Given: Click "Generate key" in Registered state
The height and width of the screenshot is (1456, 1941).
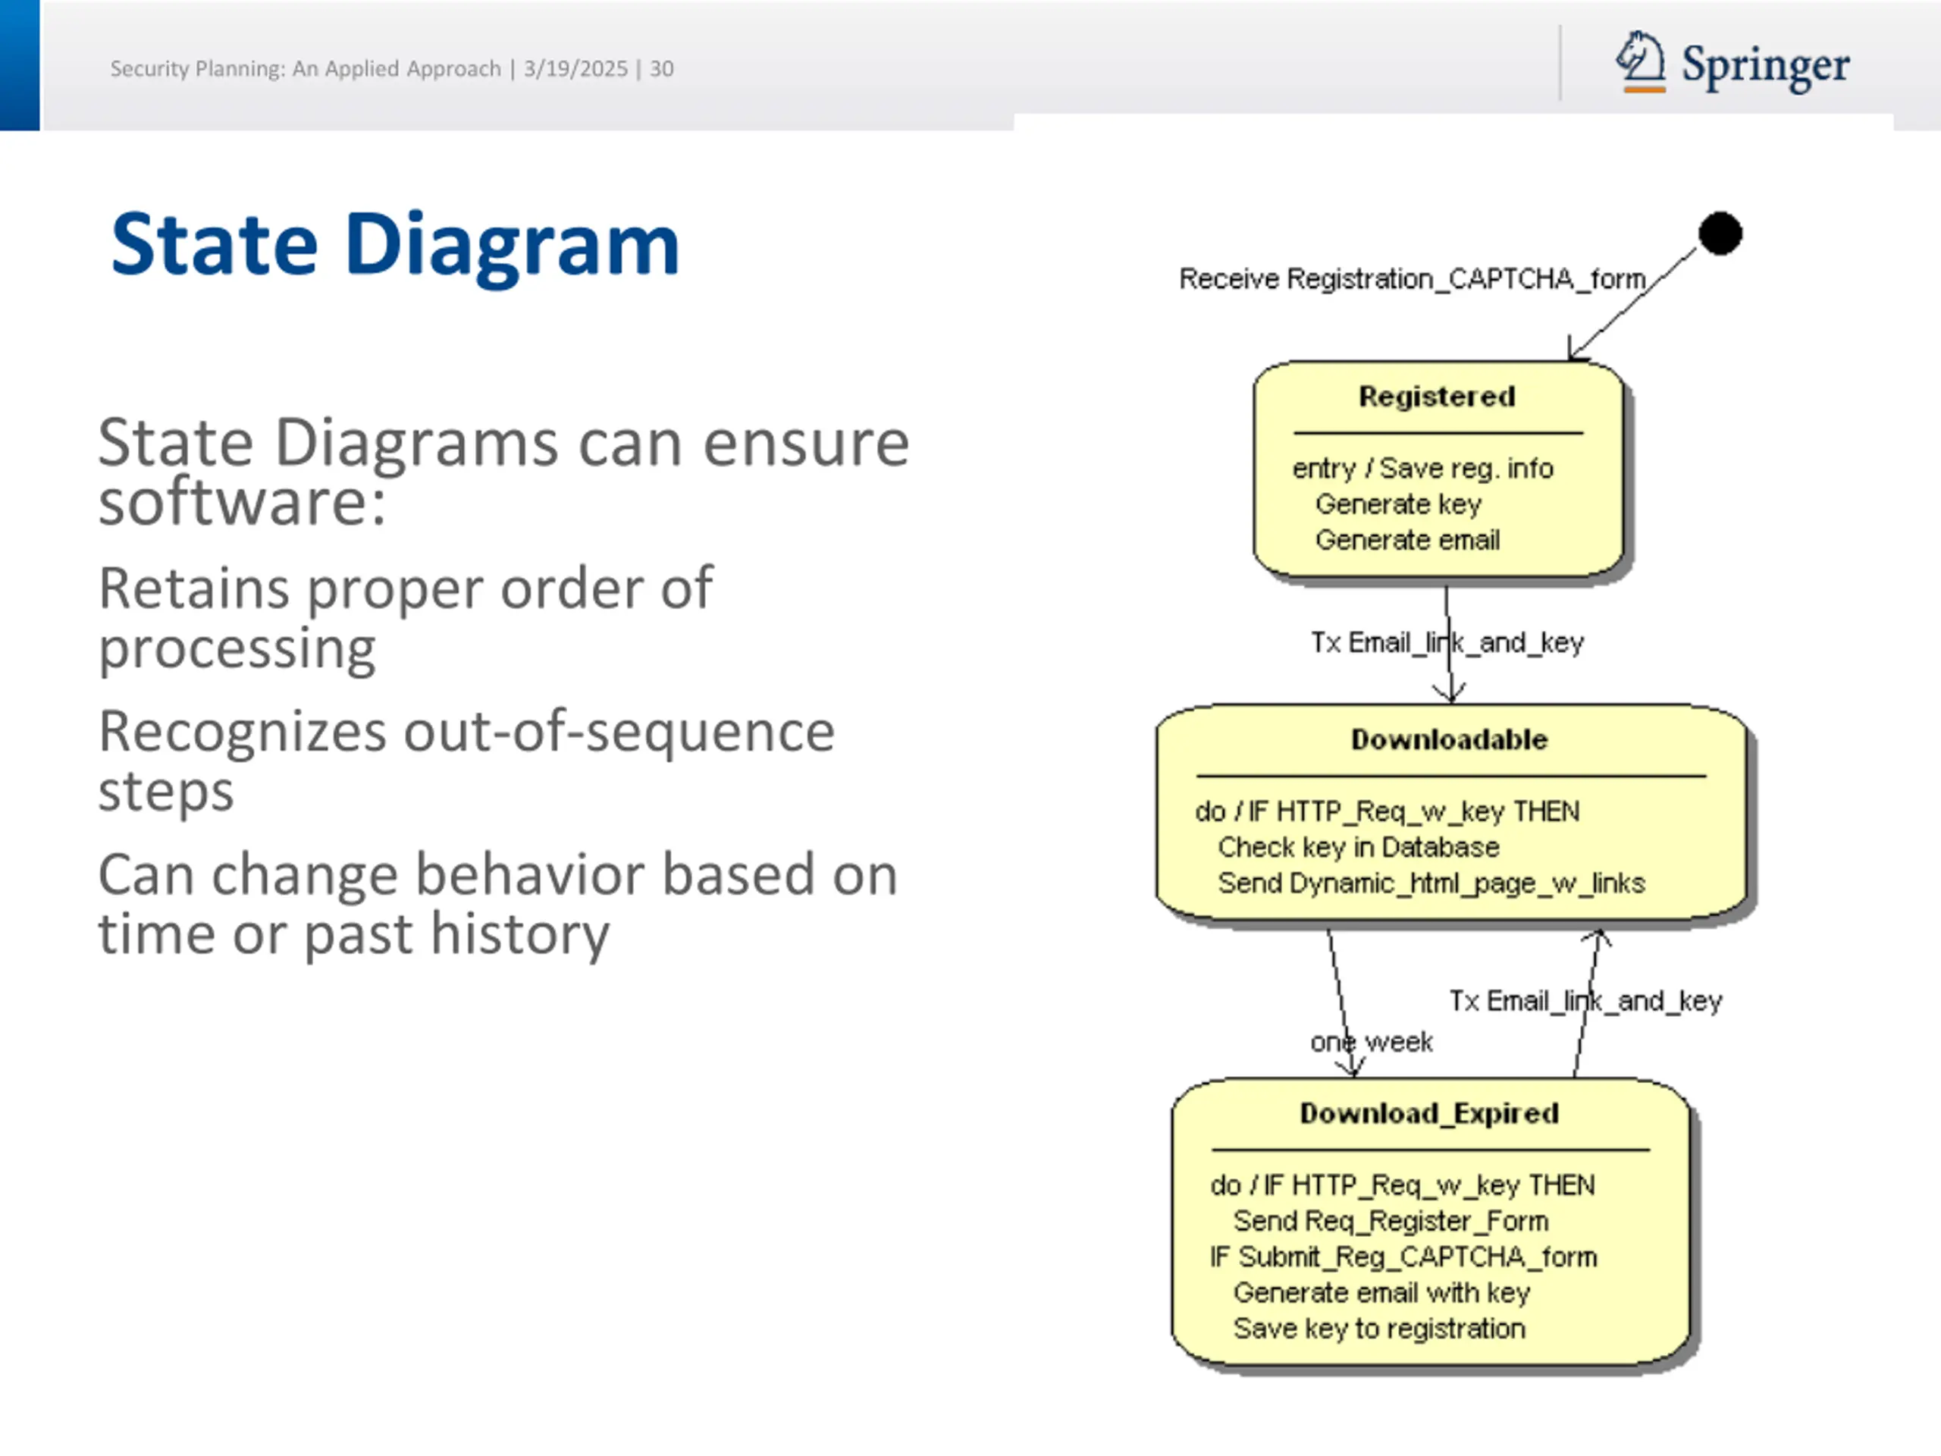Looking at the screenshot, I should pyautogui.click(x=1398, y=504).
